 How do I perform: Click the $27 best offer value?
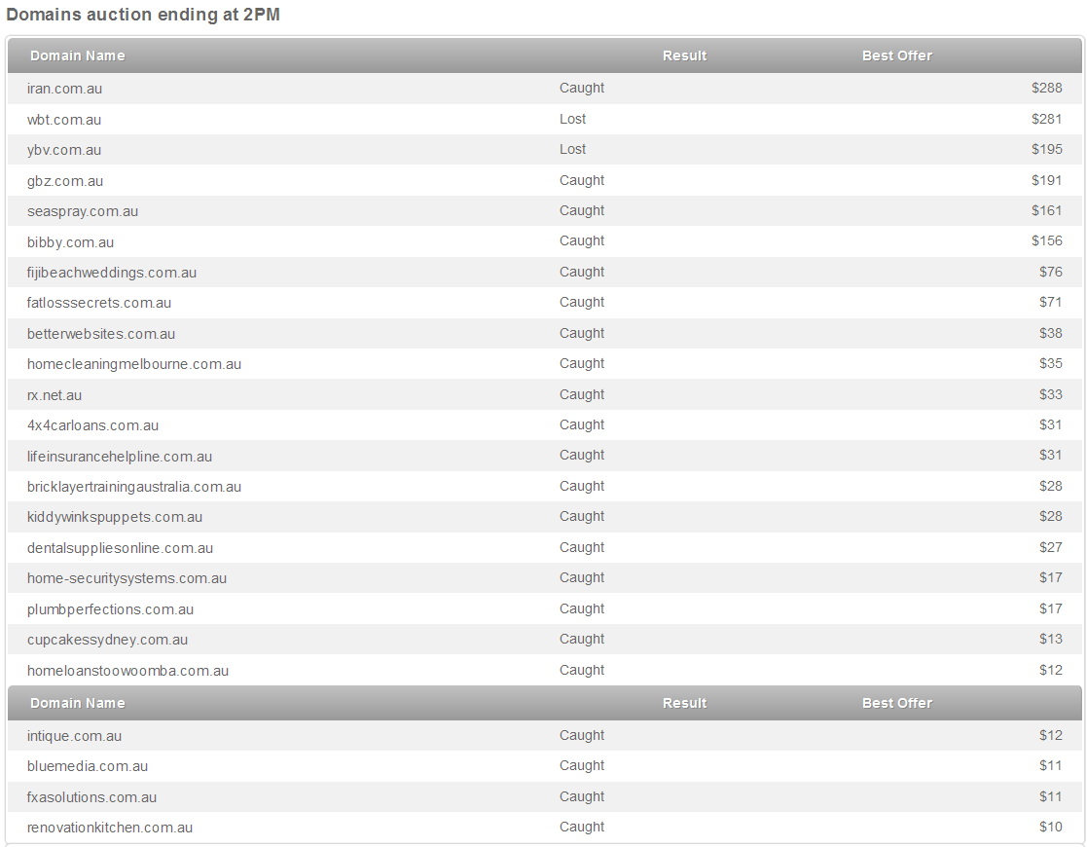(1050, 547)
